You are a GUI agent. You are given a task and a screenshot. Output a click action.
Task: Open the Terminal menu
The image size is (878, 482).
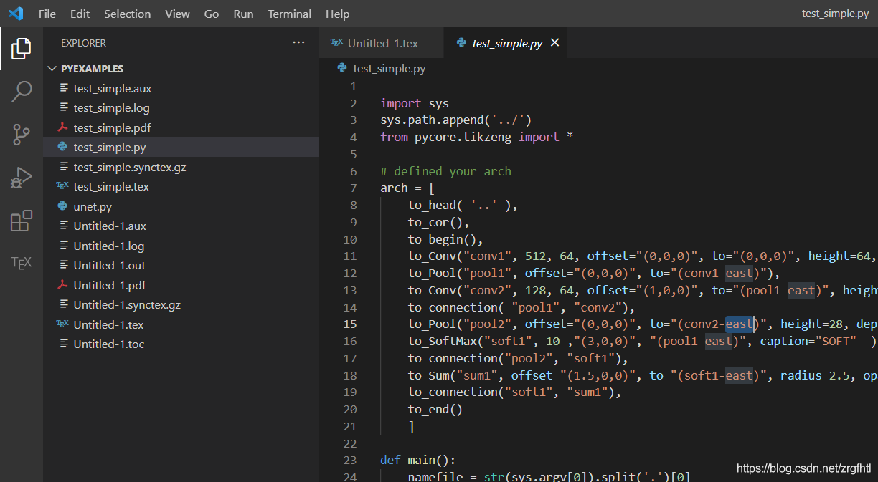(290, 14)
